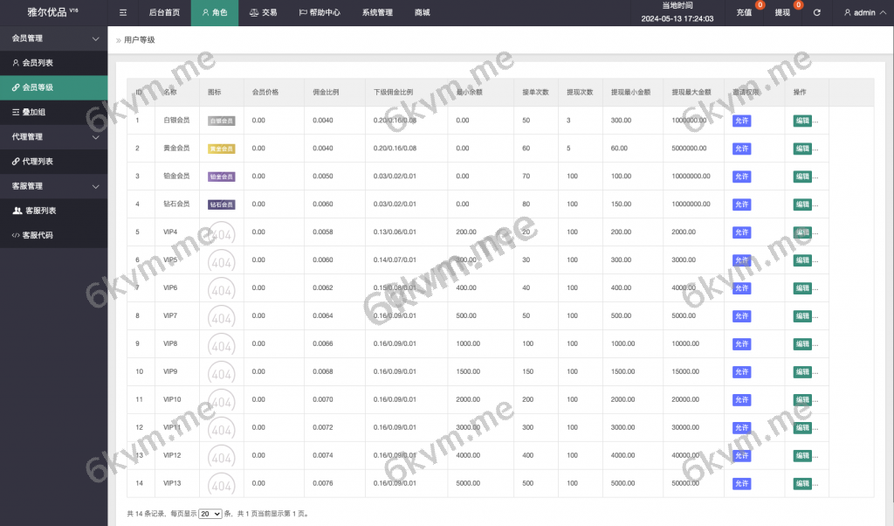
Task: Toggle 允许 invite permission for 铂金会员
Action: click(741, 176)
